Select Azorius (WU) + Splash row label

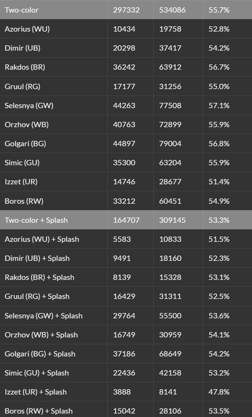(42, 239)
